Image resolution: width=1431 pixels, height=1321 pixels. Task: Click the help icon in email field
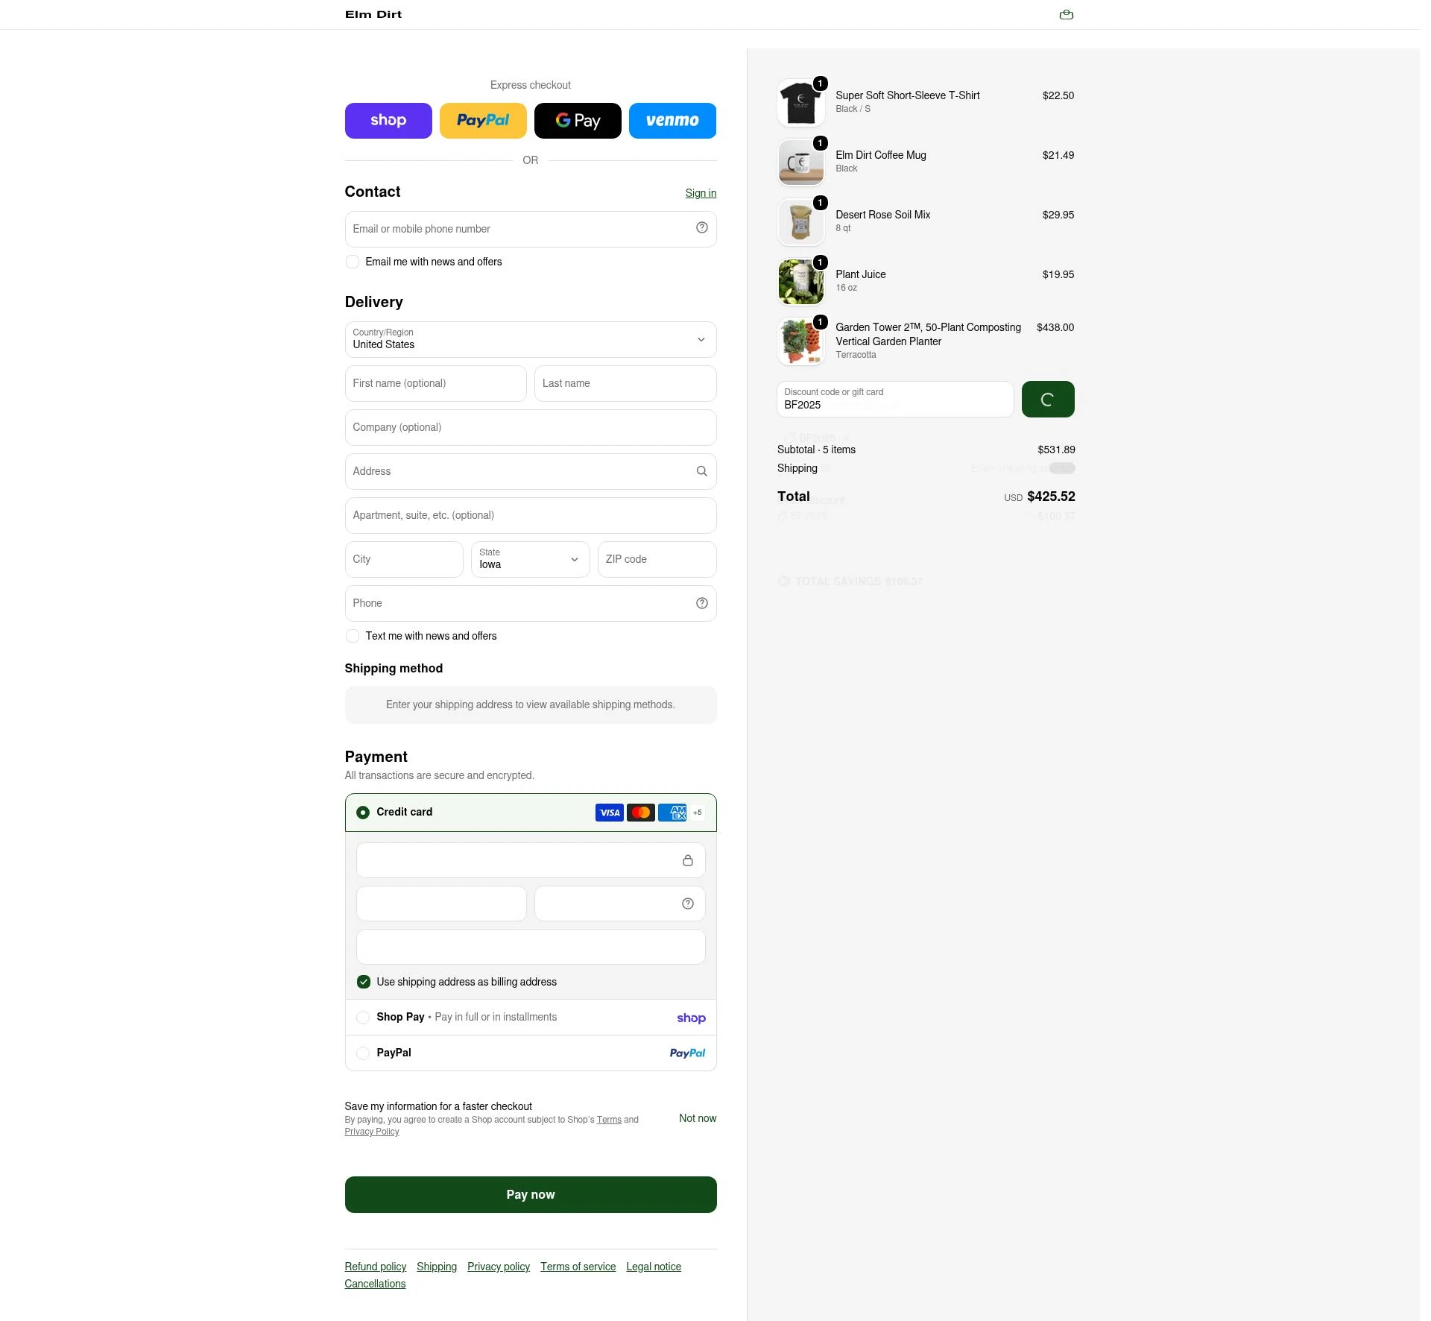pos(701,228)
